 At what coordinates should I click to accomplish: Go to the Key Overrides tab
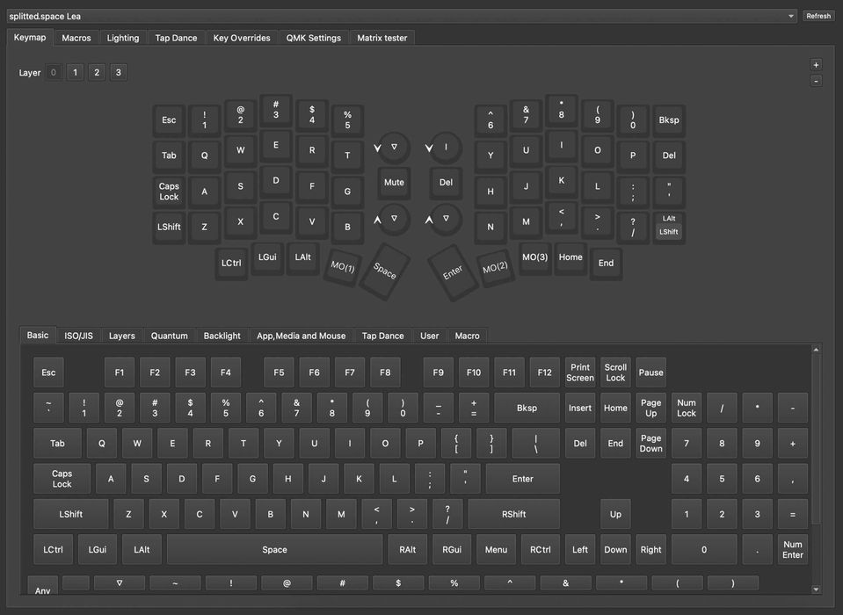242,38
